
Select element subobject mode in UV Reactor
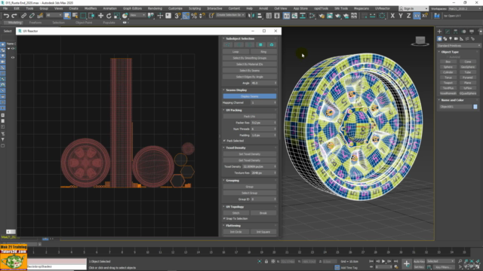point(272,45)
